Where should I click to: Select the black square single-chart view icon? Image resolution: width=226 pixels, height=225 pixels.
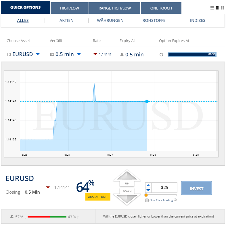click(217, 8)
